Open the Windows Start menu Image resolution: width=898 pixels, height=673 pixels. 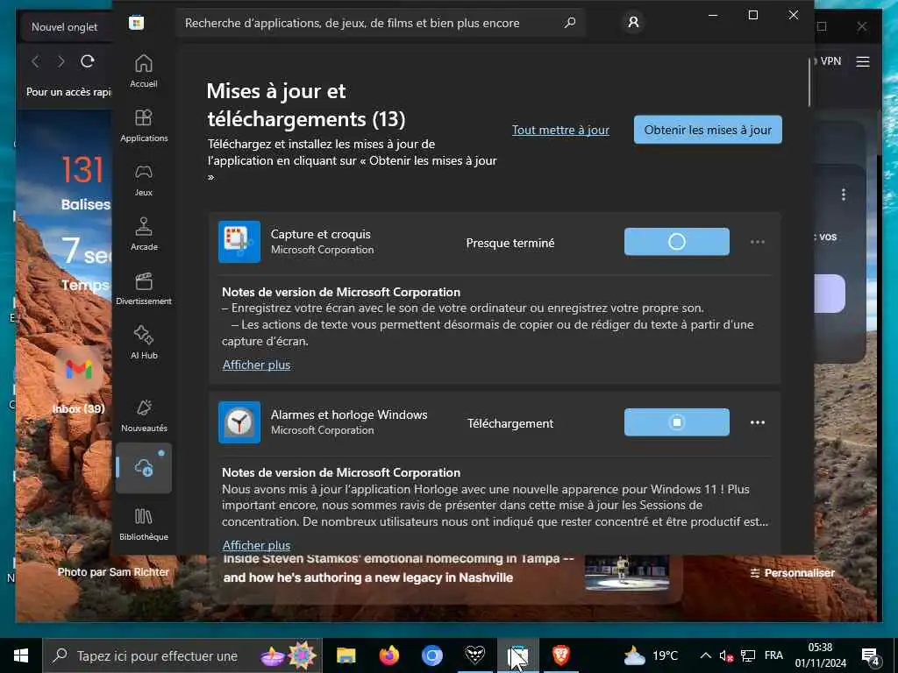click(21, 655)
